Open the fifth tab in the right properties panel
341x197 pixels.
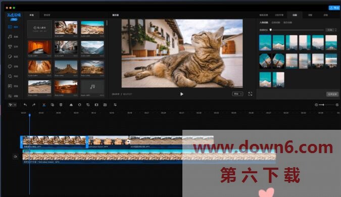pyautogui.click(x=325, y=15)
